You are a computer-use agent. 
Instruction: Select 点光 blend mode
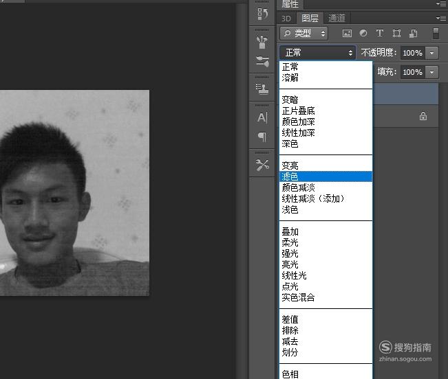pos(326,287)
